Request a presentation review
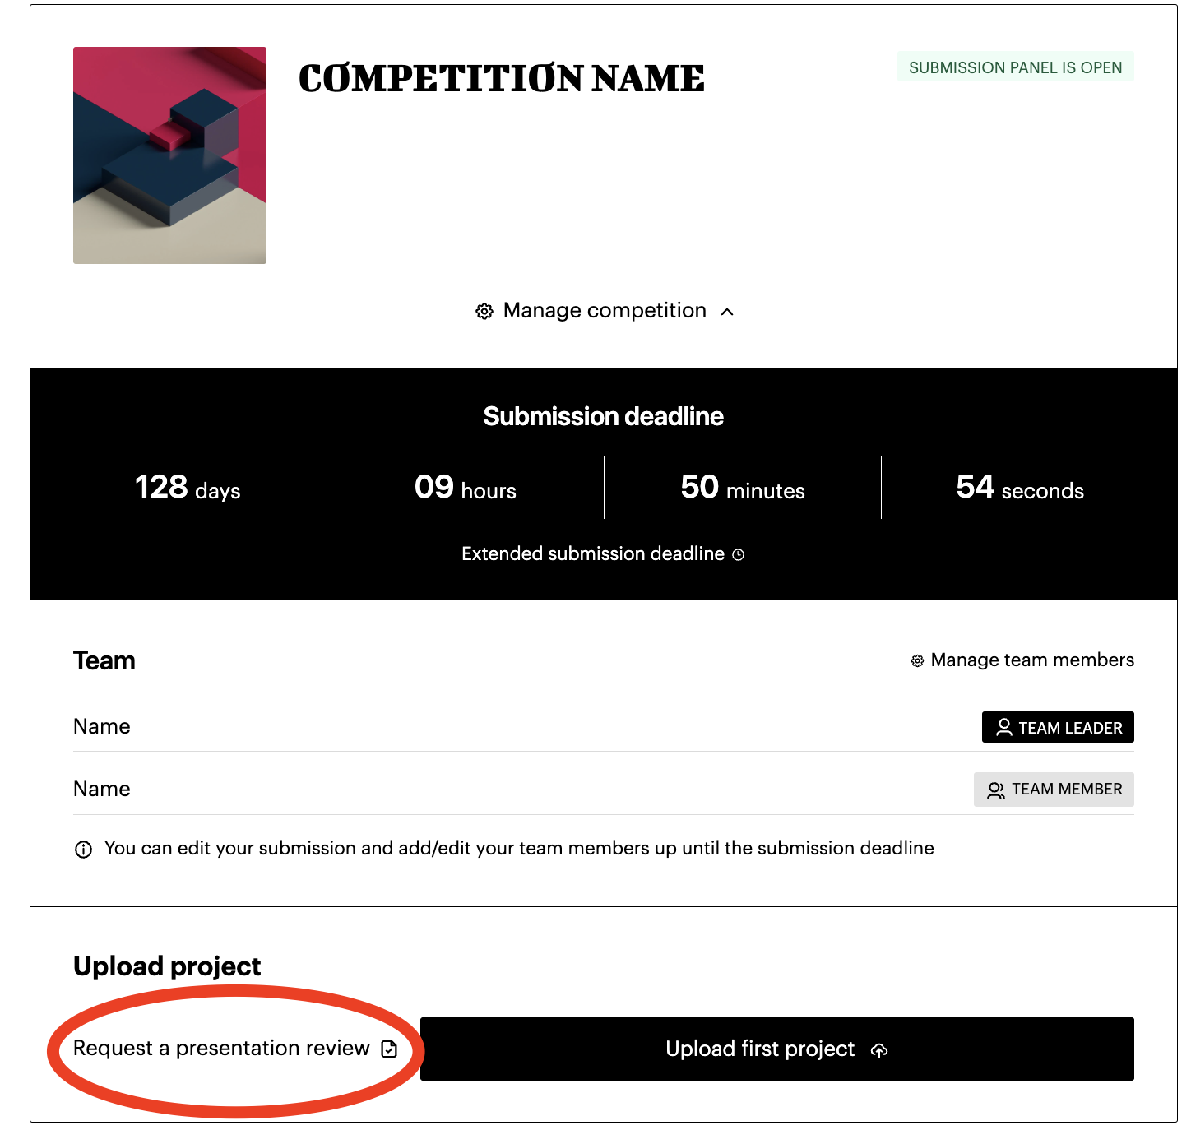The width and height of the screenshot is (1191, 1130). pyautogui.click(x=221, y=1049)
